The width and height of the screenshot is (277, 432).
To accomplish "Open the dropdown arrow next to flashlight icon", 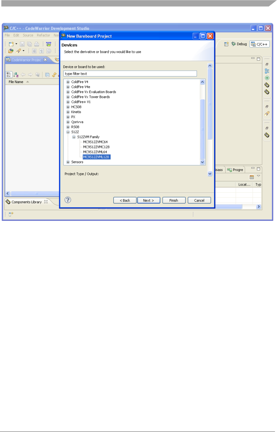I will [x=23, y=51].
